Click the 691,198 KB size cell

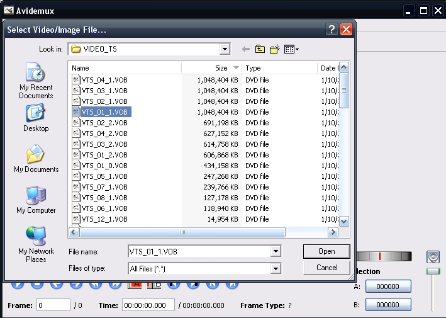pos(220,123)
